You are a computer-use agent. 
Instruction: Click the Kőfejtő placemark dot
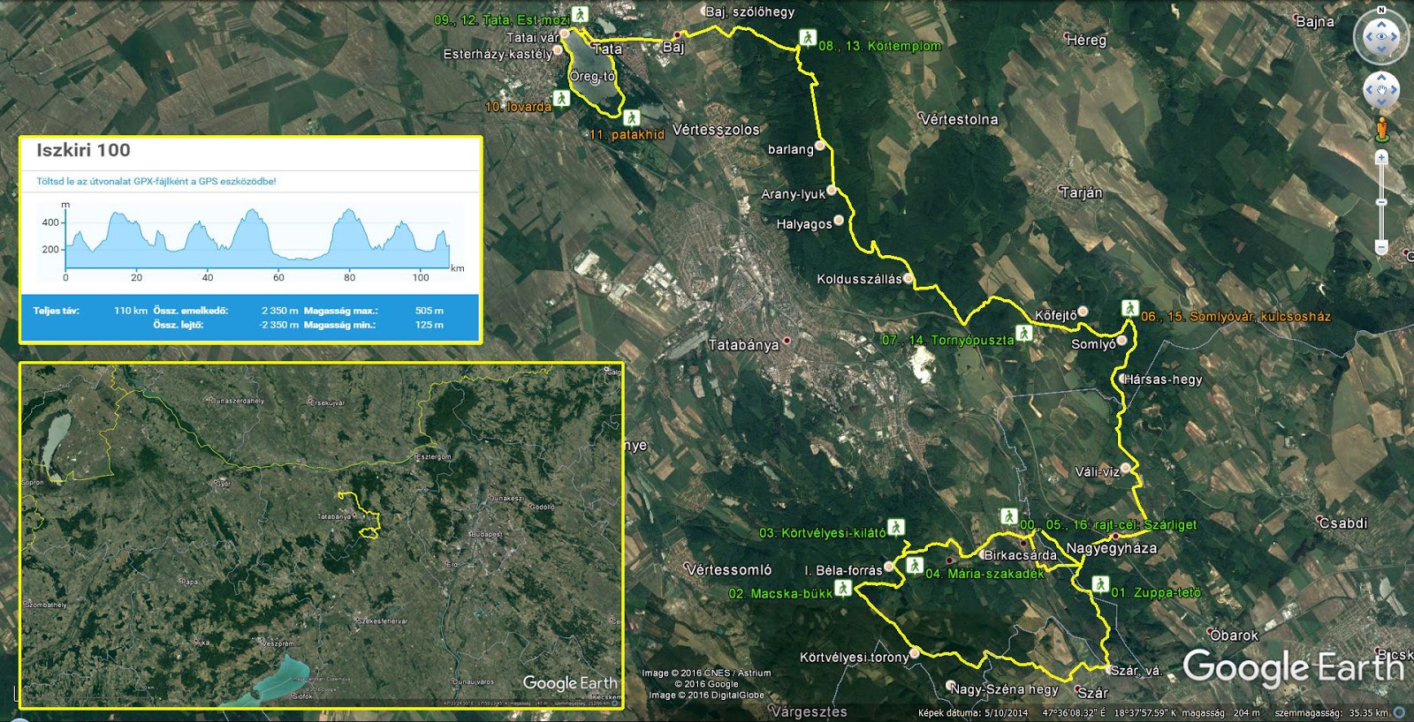point(1083,312)
